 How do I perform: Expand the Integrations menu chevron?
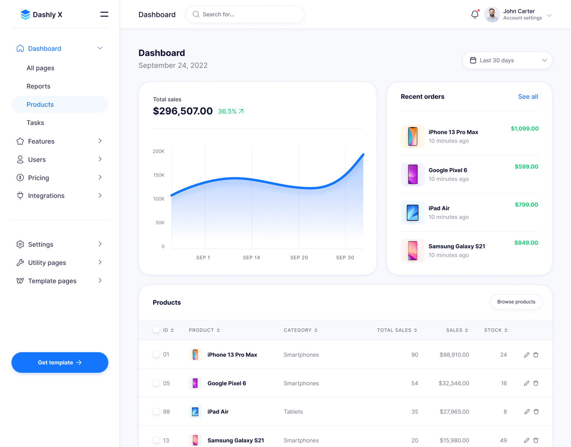(x=100, y=195)
